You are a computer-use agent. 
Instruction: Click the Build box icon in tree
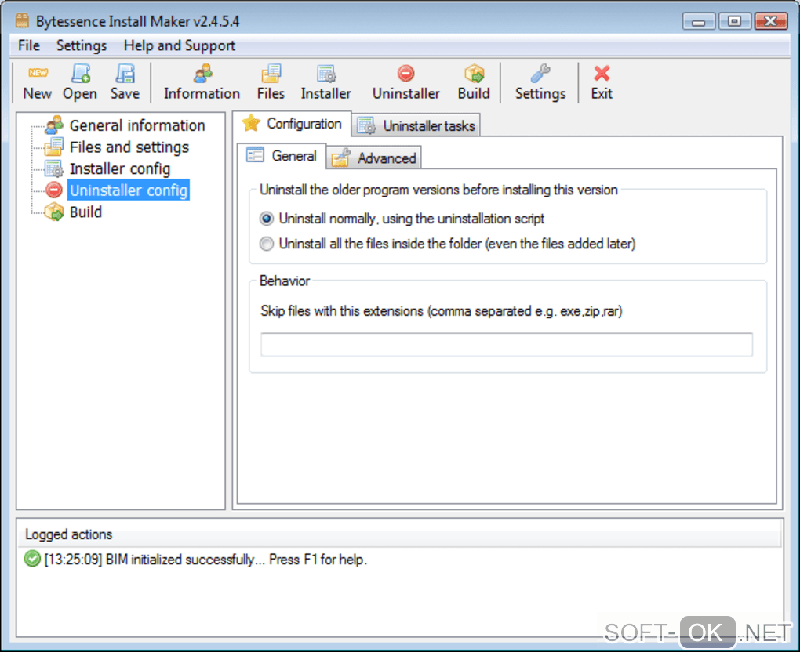pos(53,212)
